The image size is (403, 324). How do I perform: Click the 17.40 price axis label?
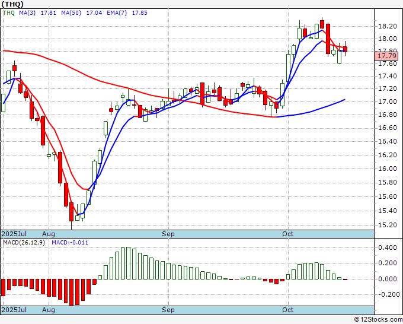[x=387, y=76]
